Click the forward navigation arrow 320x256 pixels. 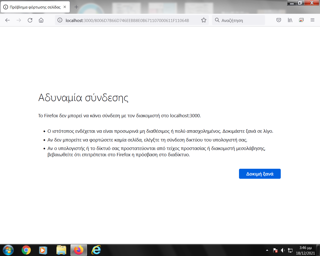pyautogui.click(x=19, y=20)
